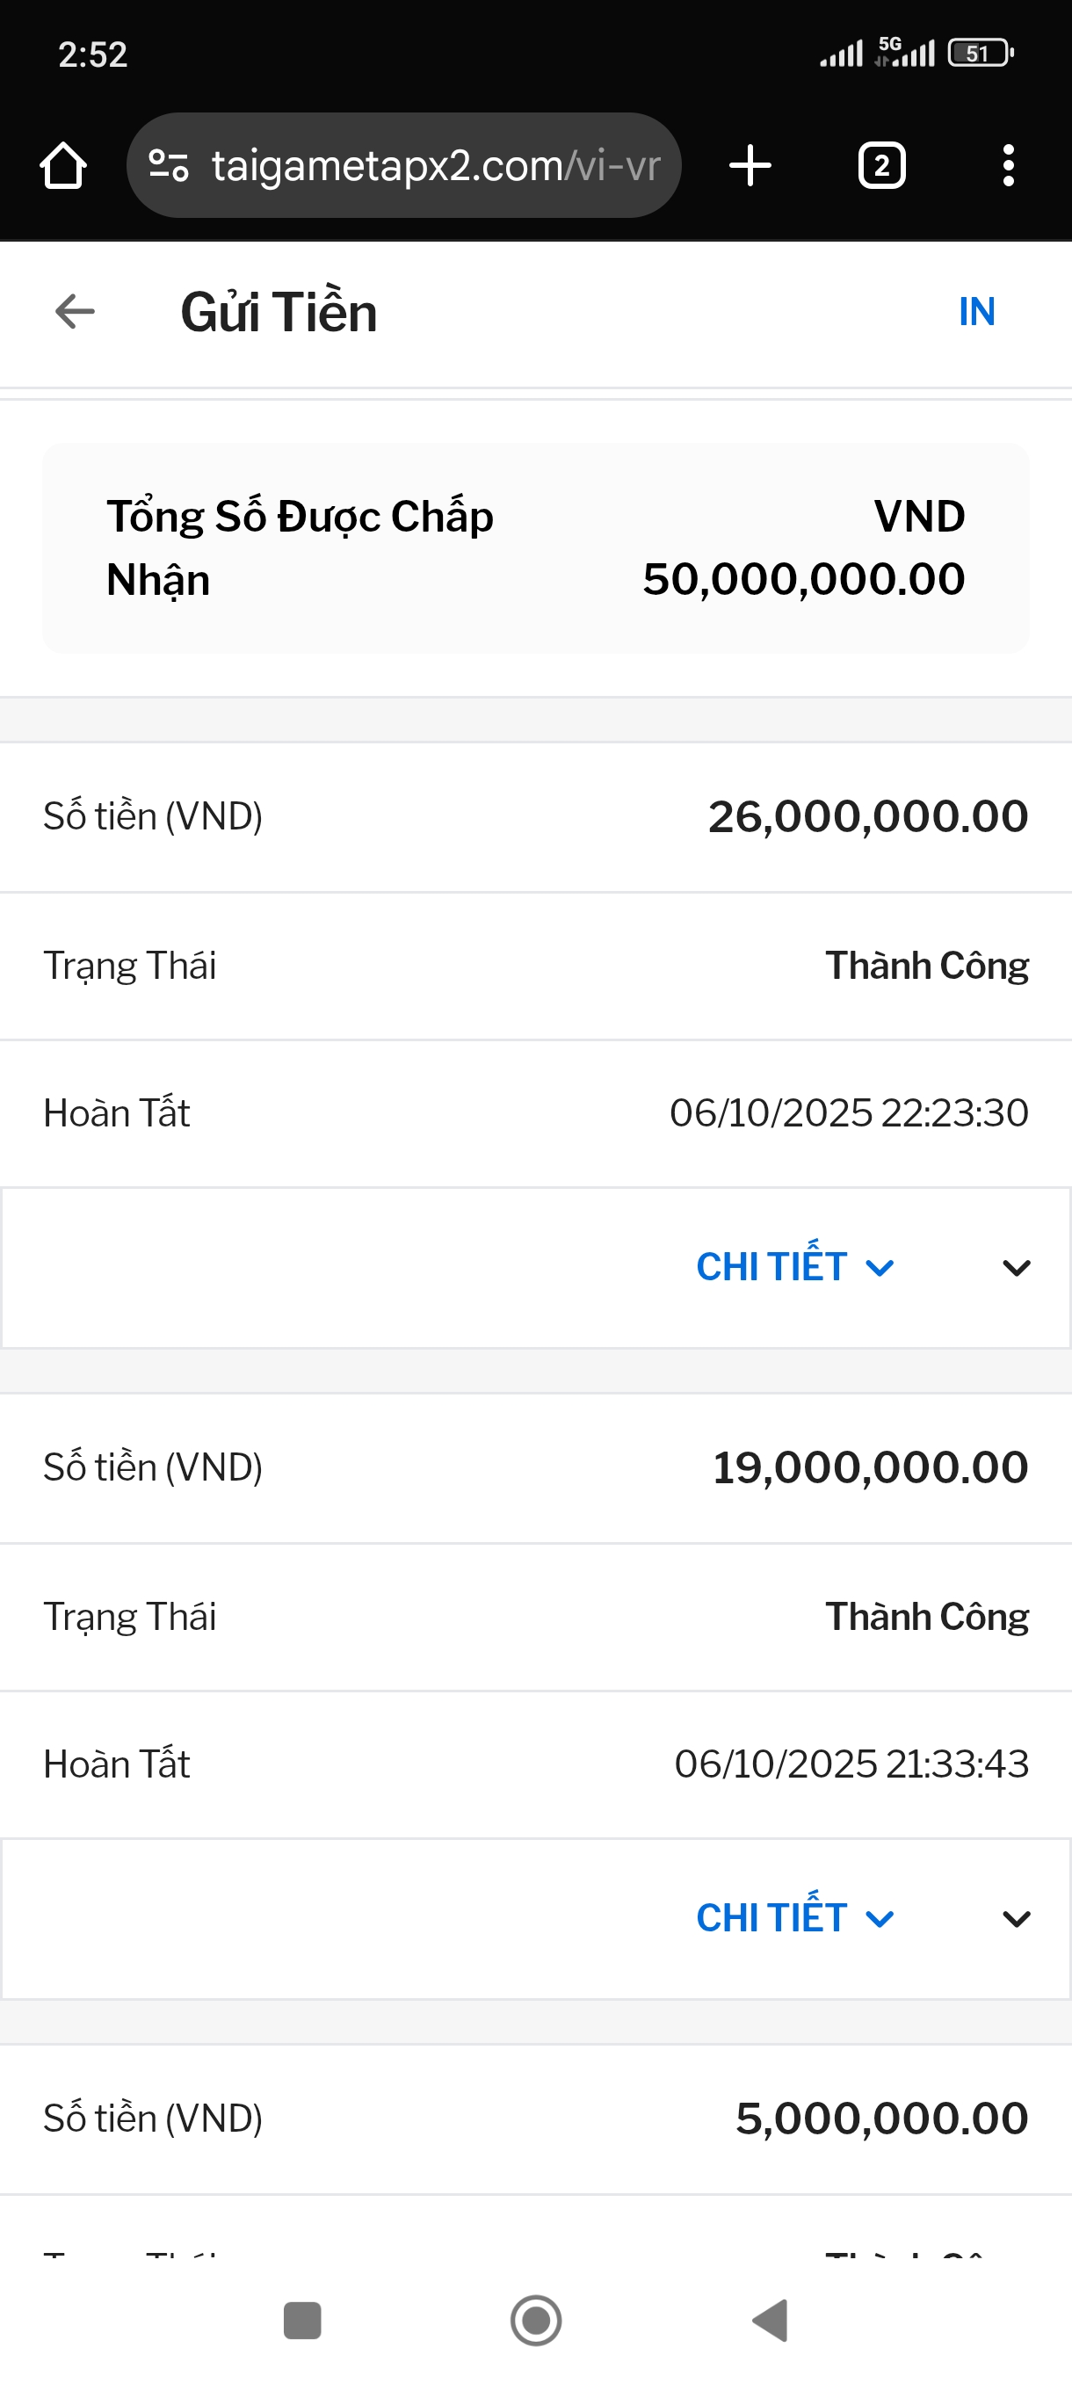Image resolution: width=1072 pixels, height=2383 pixels.
Task: Tap the 5,000,000.00 amount row
Action: pos(535,2119)
